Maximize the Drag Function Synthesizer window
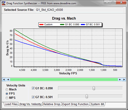 coord(113,3)
